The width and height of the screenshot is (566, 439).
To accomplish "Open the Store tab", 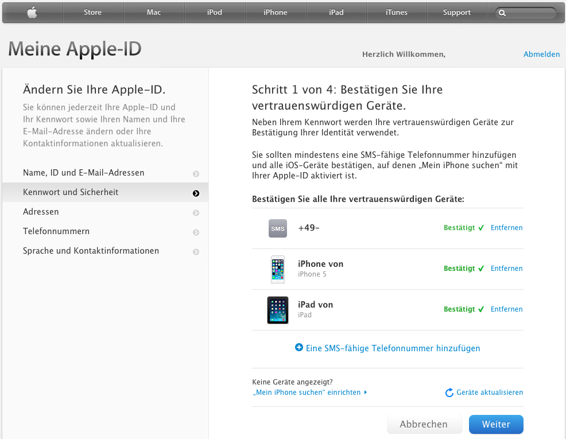I will [93, 12].
